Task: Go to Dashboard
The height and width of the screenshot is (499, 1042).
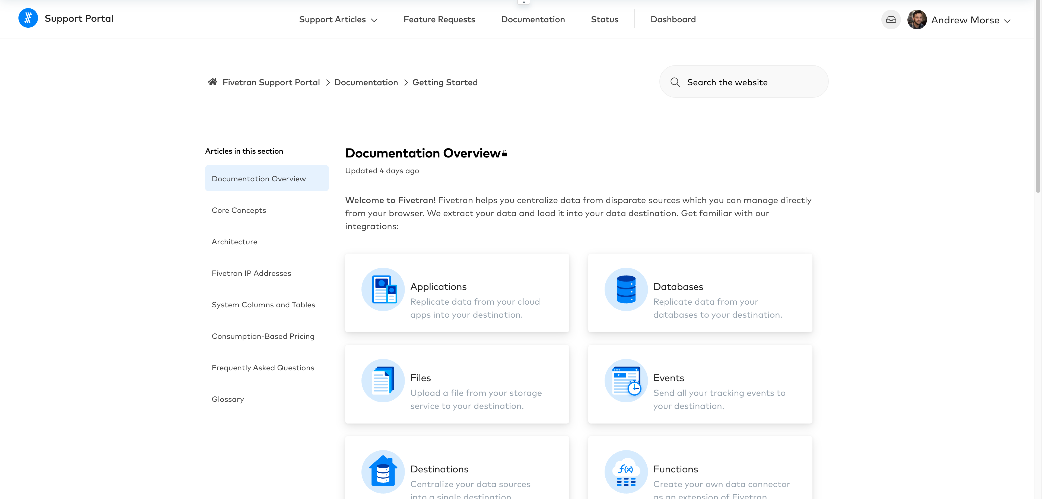Action: point(673,20)
